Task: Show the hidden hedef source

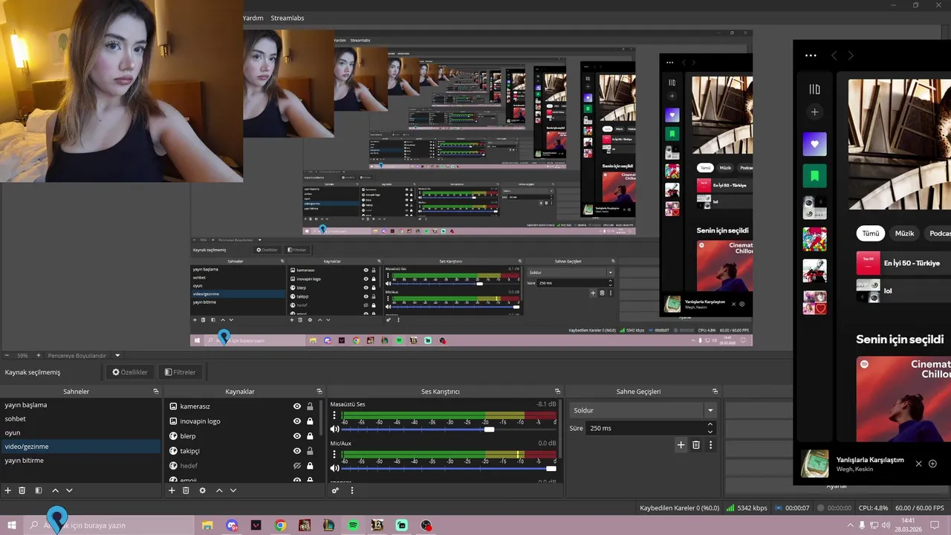Action: pos(297,466)
